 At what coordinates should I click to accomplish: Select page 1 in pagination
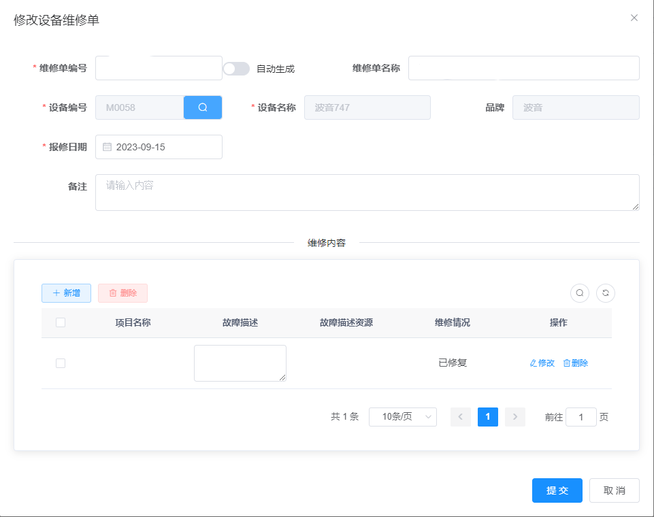pos(488,417)
